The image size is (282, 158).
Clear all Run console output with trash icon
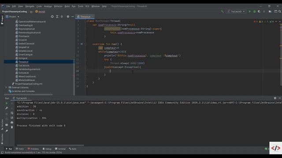pos(12,127)
